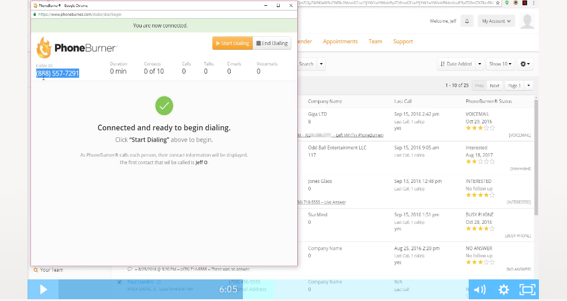Image resolution: width=567 pixels, height=301 pixels.
Task: Open the notifications bell
Action: tap(467, 21)
